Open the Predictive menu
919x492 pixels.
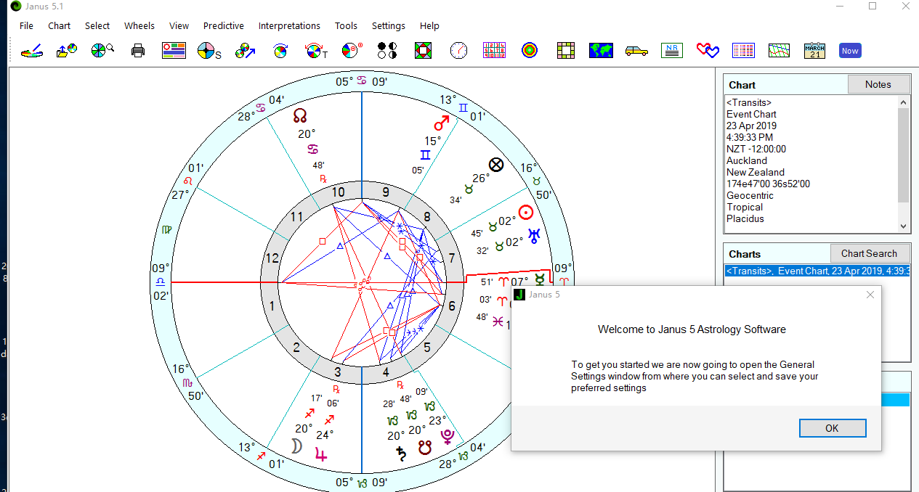point(223,25)
